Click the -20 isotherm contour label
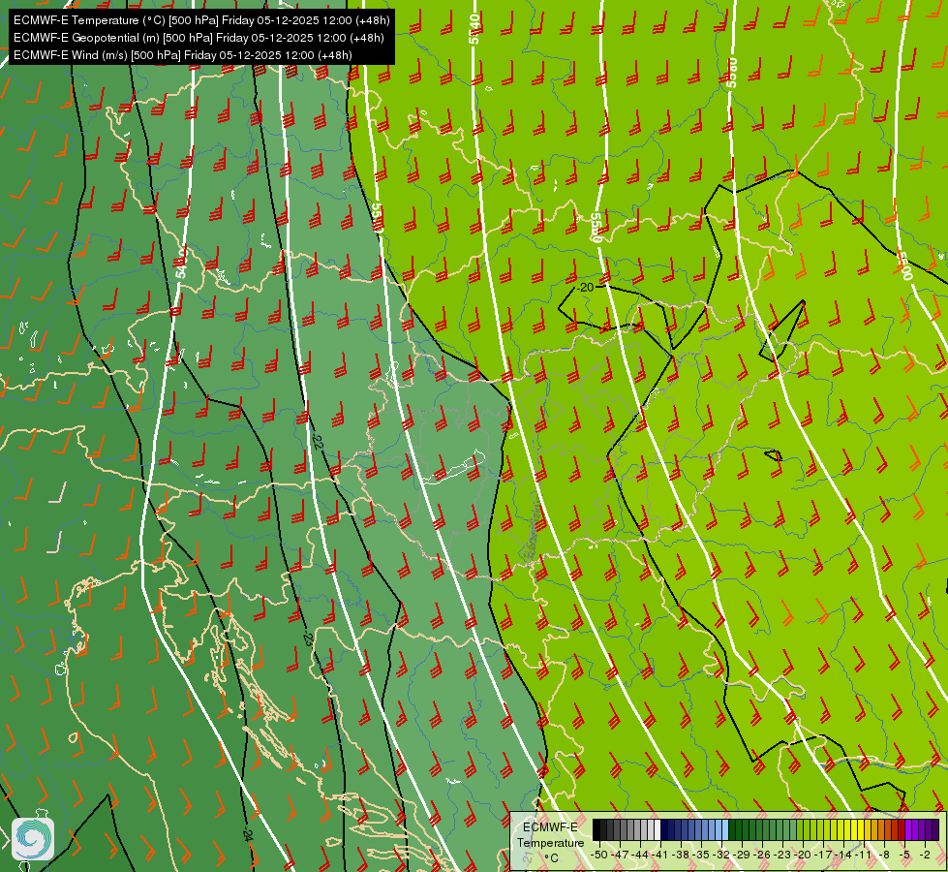 click(x=585, y=288)
